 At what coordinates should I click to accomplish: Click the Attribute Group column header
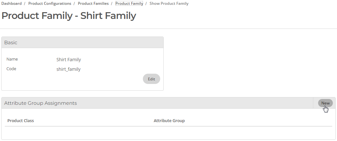click(169, 120)
